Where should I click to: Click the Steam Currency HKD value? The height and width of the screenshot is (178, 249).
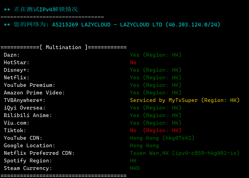coord(135,168)
